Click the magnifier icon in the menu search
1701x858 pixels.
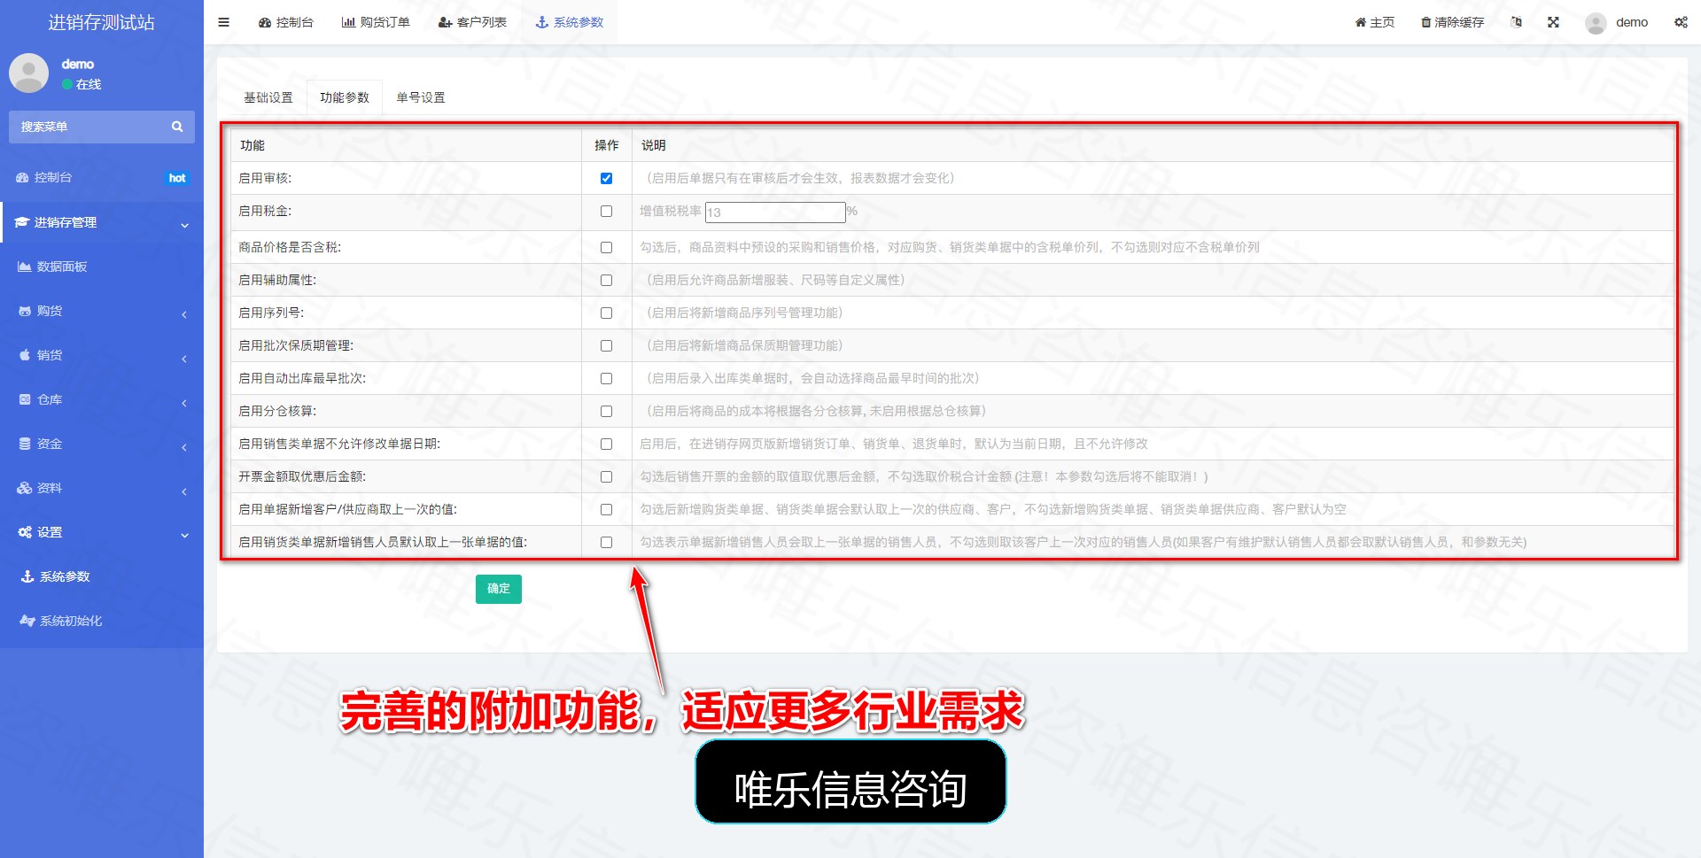coord(177,127)
